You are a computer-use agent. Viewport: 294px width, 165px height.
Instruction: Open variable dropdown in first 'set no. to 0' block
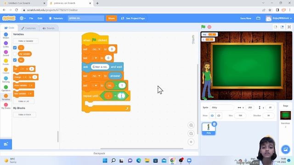pyautogui.click(x=96, y=49)
